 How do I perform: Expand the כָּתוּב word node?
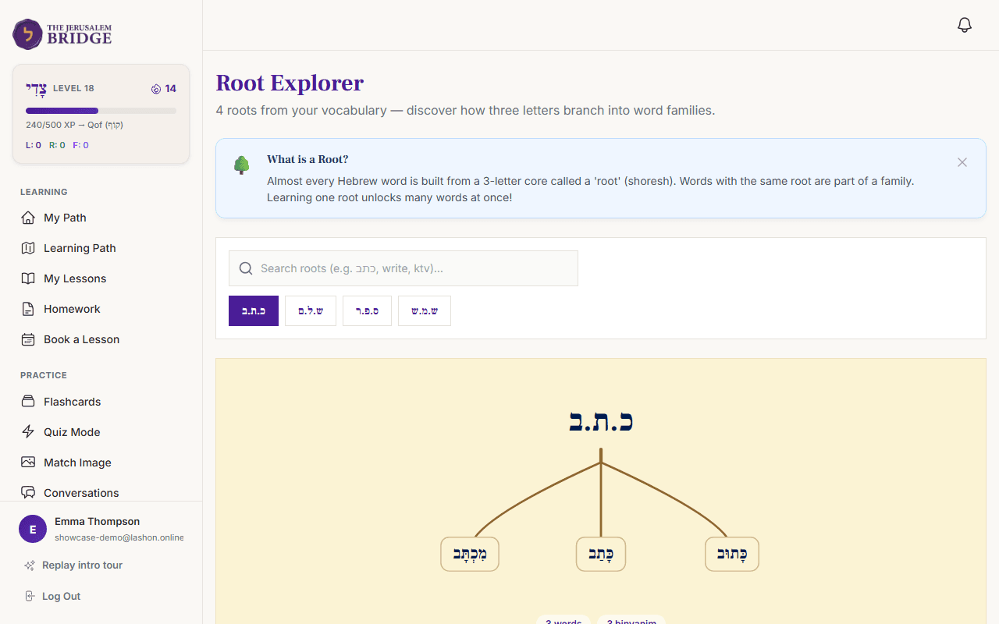click(731, 554)
